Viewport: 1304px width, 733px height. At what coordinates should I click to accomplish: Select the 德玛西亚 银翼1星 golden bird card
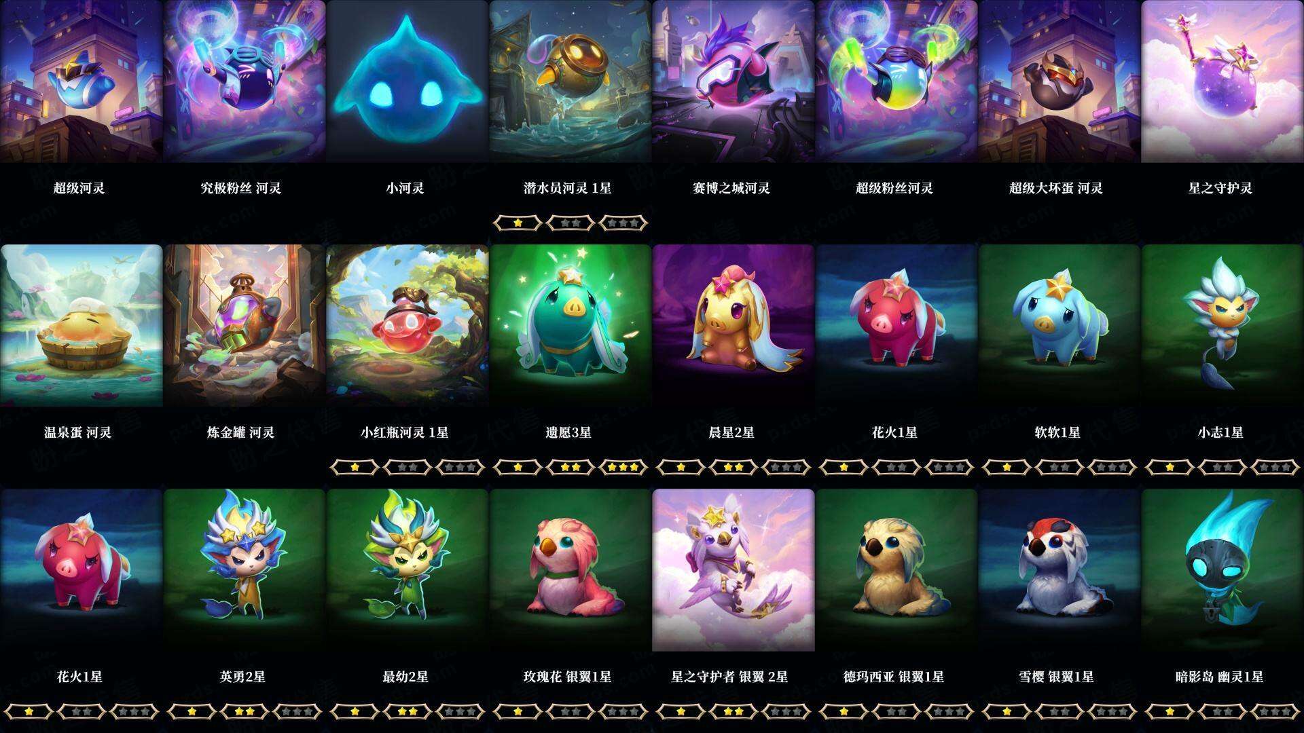point(896,570)
